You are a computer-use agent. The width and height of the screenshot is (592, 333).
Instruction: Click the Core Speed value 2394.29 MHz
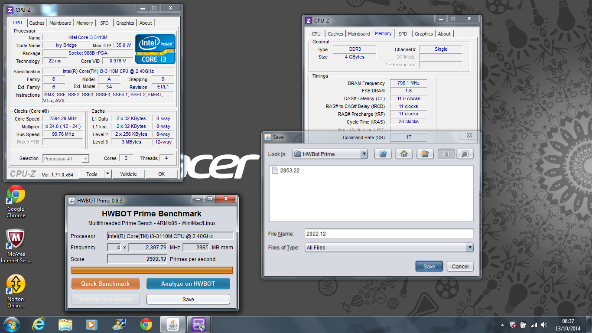point(64,119)
